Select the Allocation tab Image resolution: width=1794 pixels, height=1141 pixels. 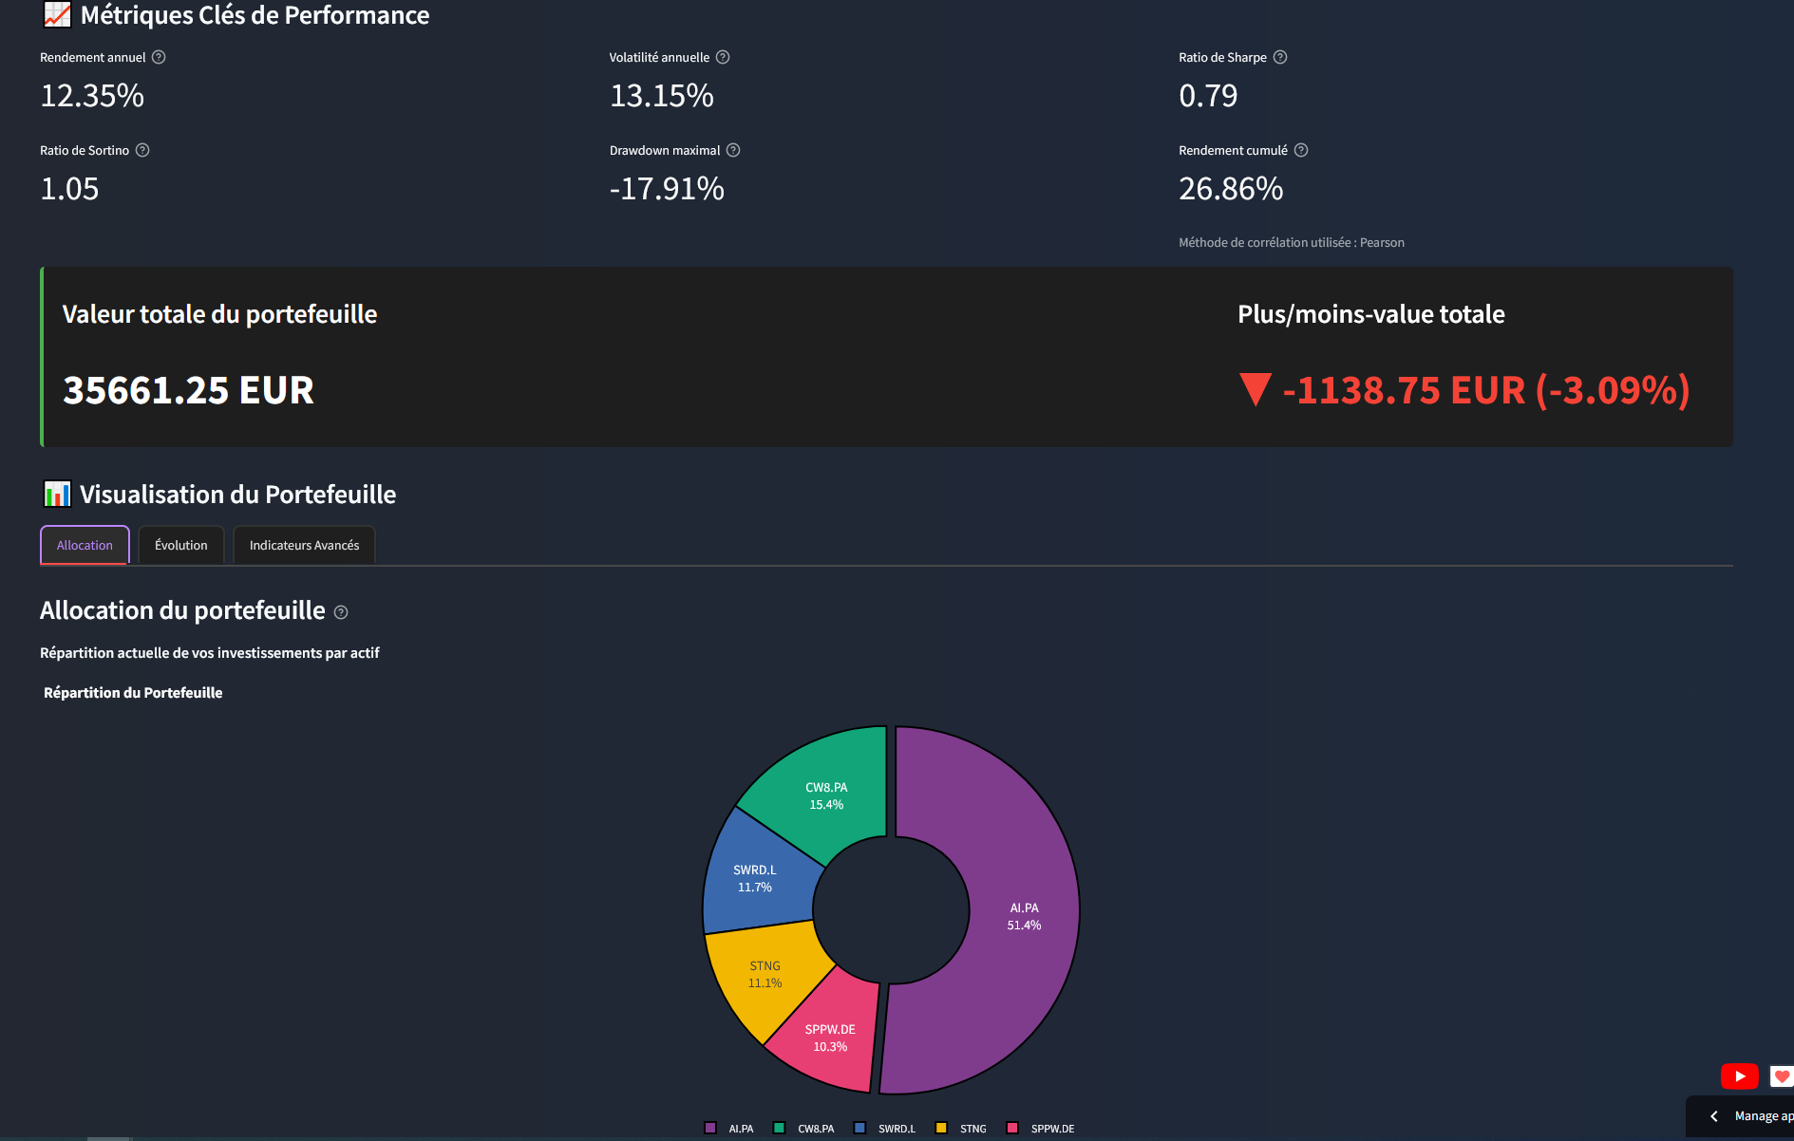(x=85, y=545)
